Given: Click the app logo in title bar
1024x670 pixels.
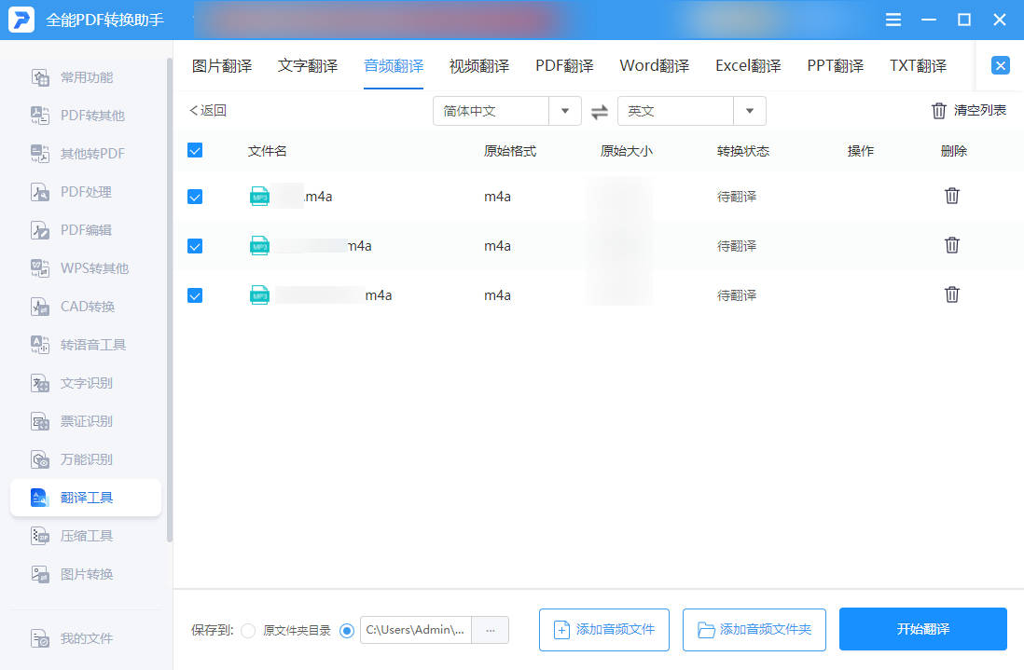Looking at the screenshot, I should 21,20.
